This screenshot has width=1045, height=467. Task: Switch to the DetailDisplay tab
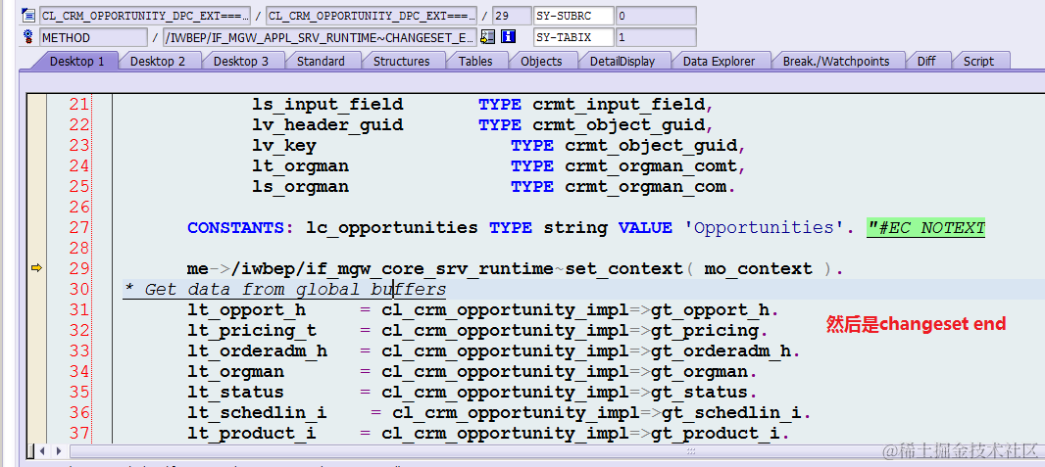tap(622, 62)
